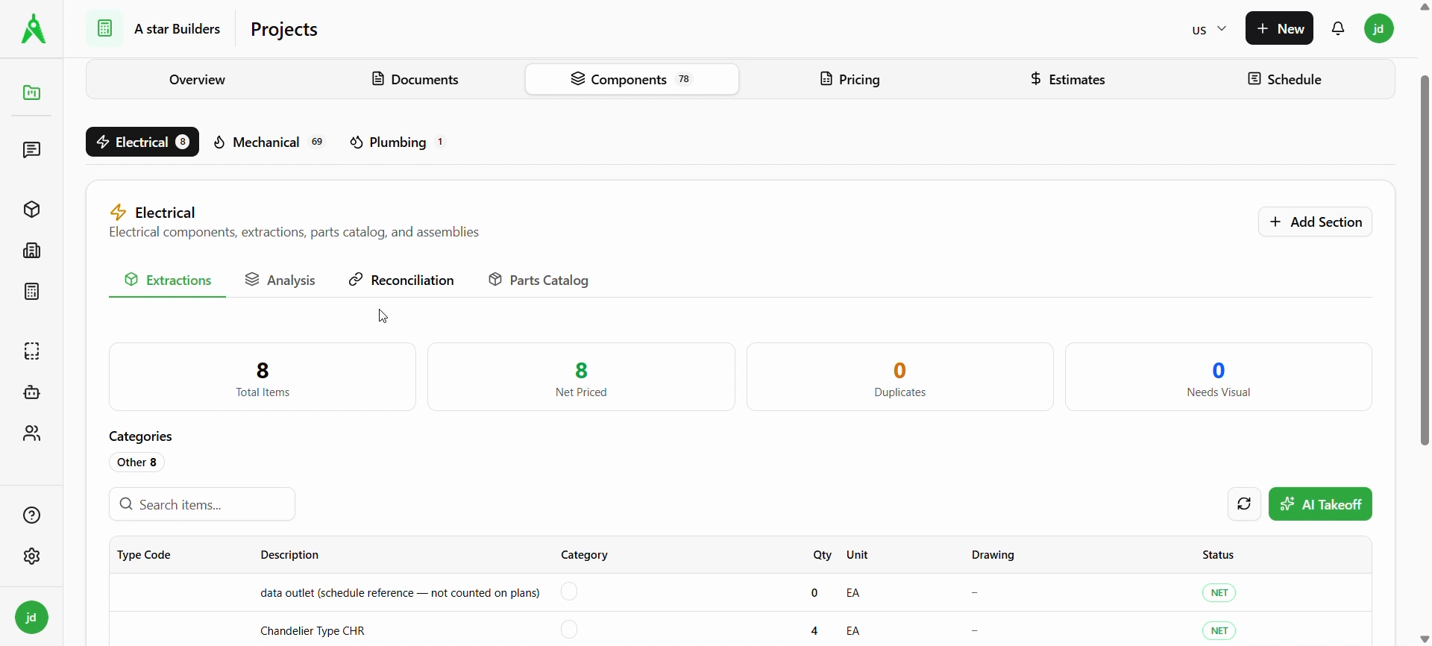Viewport: 1432px width, 646px height.
Task: Open the team users sidebar icon
Action: [31, 433]
